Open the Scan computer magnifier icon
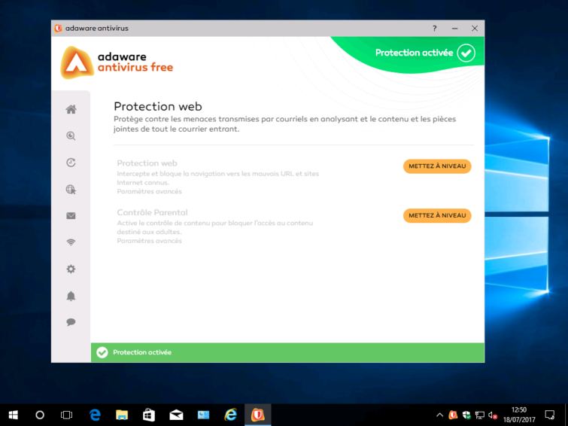This screenshot has width=568, height=426. 71,136
